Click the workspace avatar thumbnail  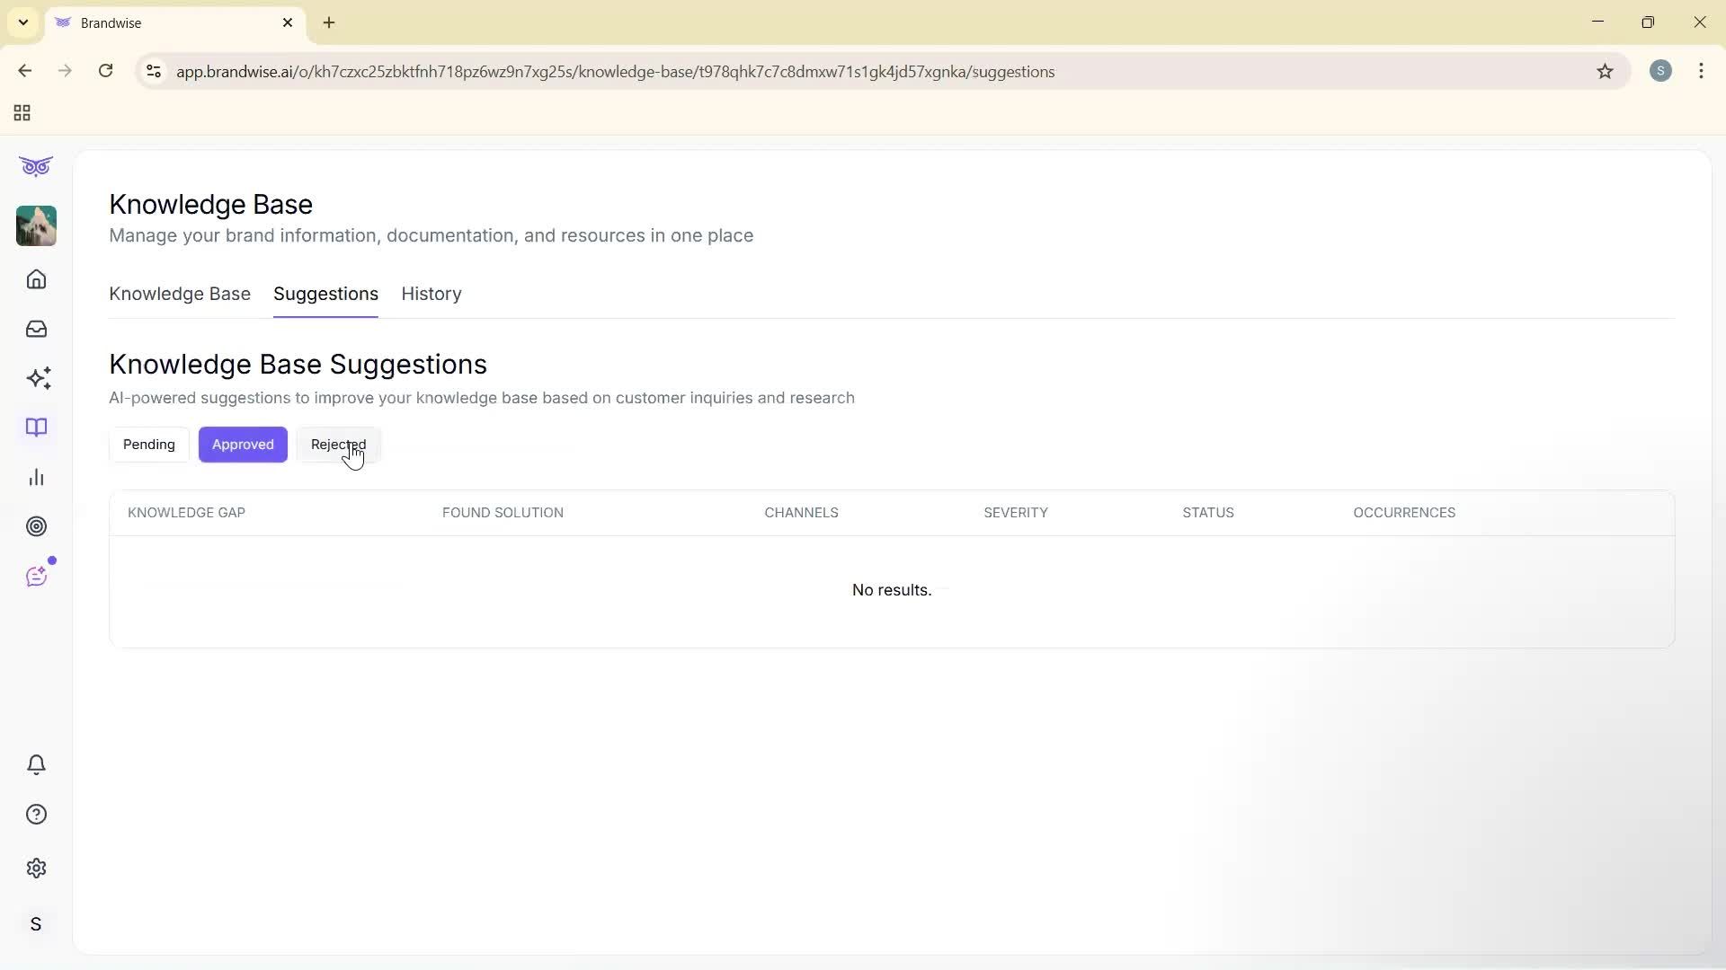[36, 226]
